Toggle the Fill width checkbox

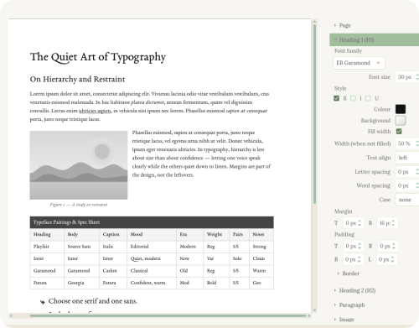click(x=399, y=132)
